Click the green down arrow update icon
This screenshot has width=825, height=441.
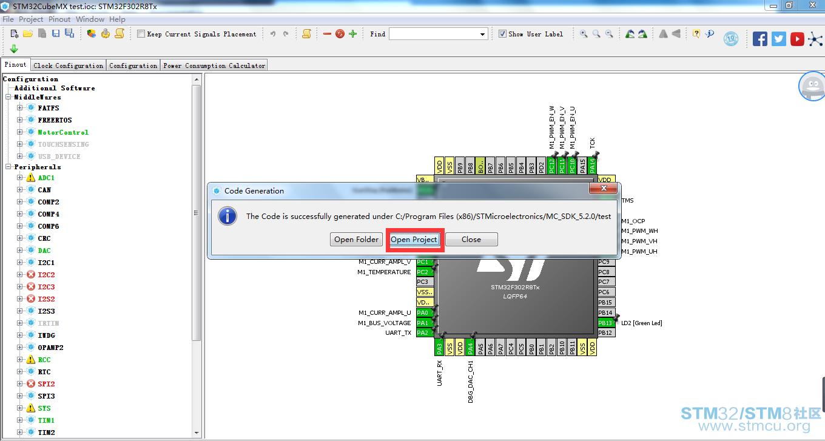coord(14,49)
